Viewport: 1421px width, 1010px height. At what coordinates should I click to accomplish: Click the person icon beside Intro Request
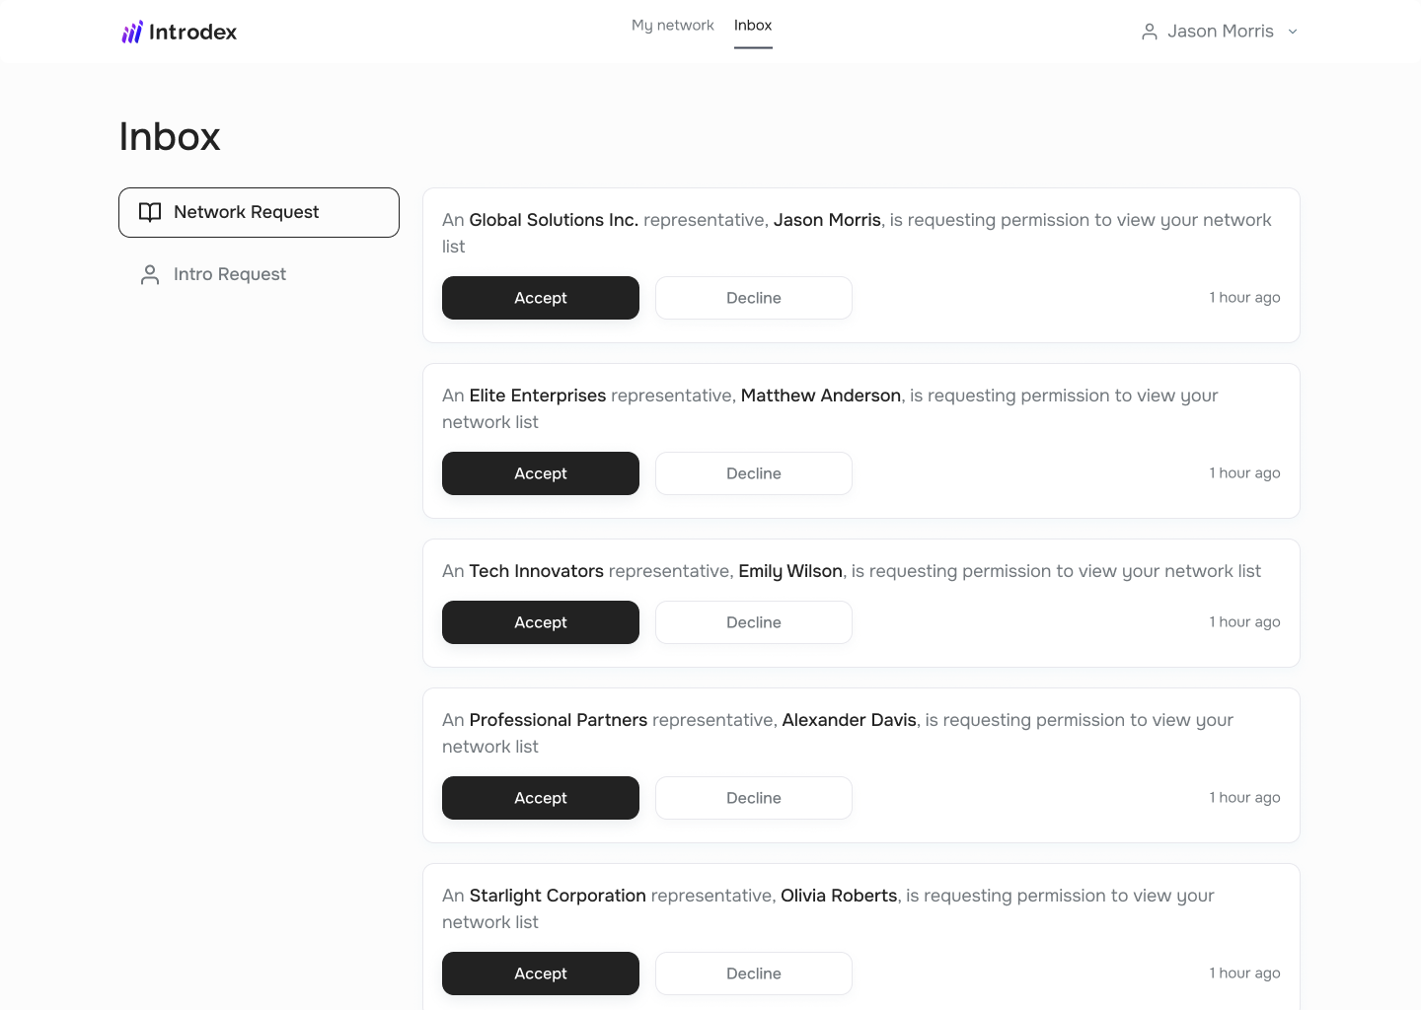coord(150,275)
